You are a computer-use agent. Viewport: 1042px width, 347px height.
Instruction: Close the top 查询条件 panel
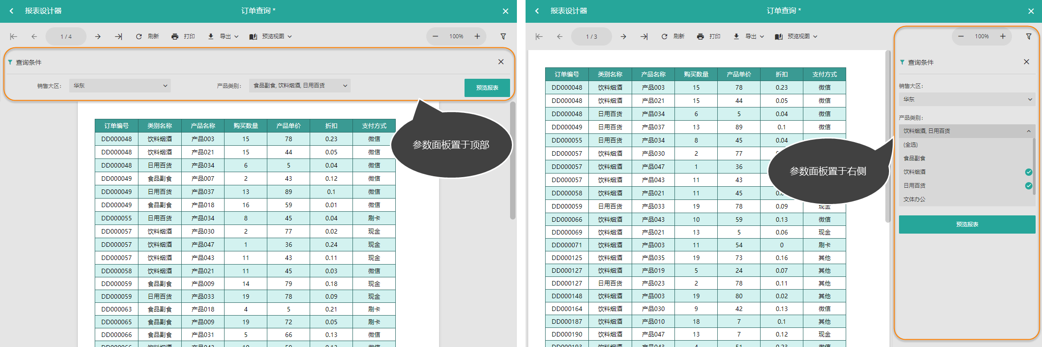(x=501, y=62)
